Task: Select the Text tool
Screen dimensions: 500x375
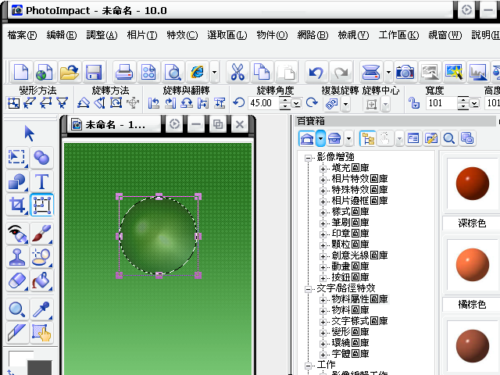Action: [41, 181]
